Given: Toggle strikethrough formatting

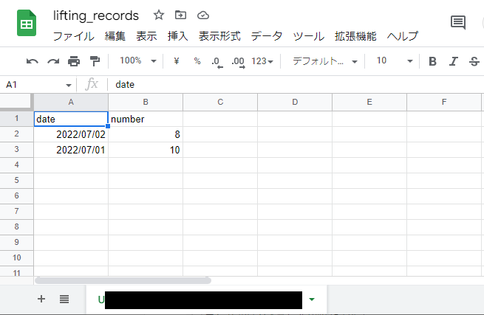Looking at the screenshot, I should pyautogui.click(x=474, y=61).
